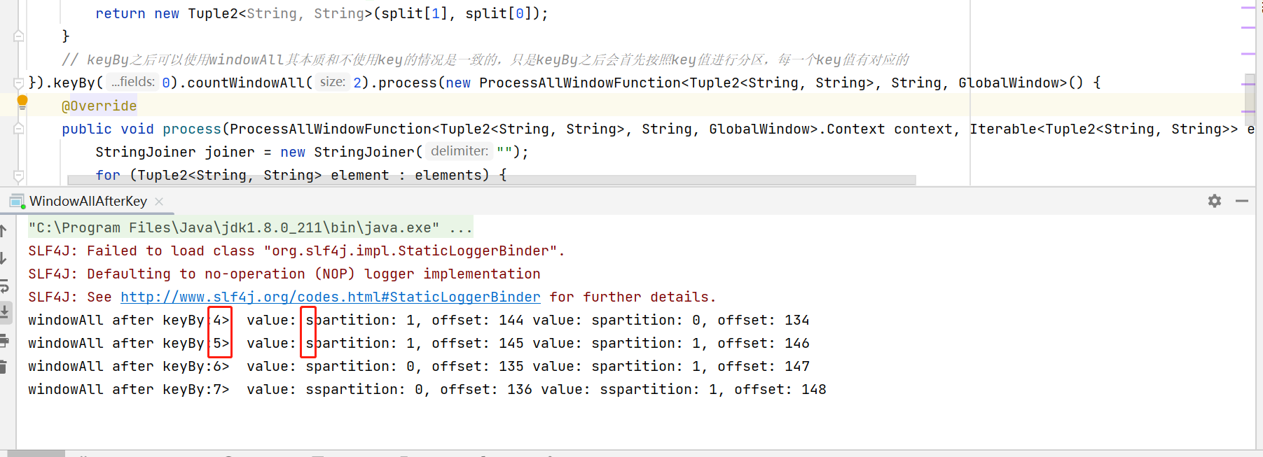This screenshot has height=457, width=1263.
Task: Print the console output
Action: click(4, 341)
